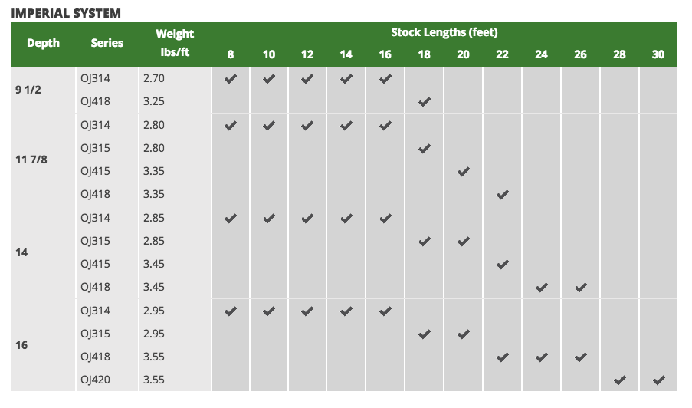Click the OJ420 checkmark under length 30
The width and height of the screenshot is (692, 408).
[658, 380]
